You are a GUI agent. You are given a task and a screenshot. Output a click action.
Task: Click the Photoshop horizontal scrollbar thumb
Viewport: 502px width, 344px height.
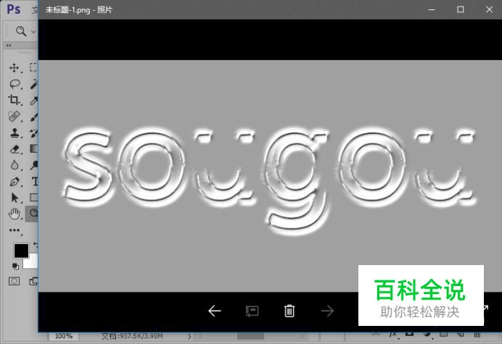tap(250, 336)
